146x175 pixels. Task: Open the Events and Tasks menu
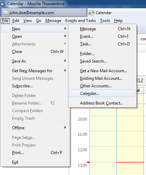[x=80, y=21]
